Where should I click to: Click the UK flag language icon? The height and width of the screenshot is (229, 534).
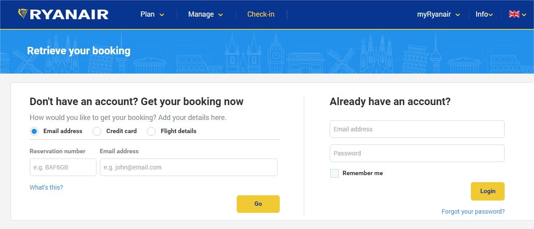(x=514, y=14)
